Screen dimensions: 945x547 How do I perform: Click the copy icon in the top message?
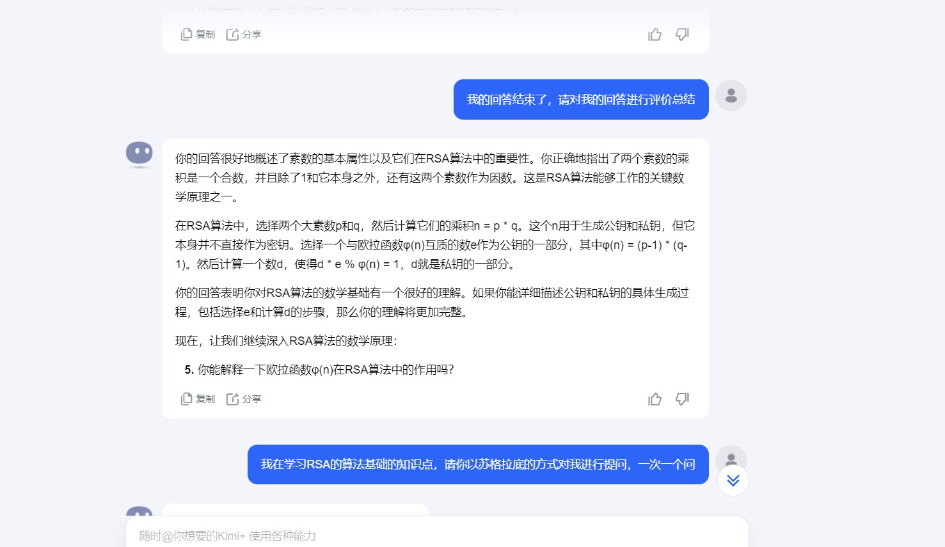coord(186,35)
